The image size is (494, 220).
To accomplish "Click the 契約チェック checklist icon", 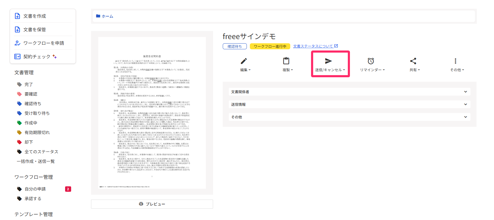I will click(x=17, y=57).
